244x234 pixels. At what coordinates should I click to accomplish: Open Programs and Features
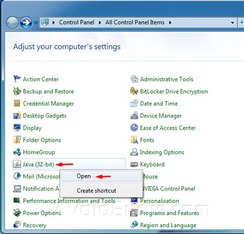coord(169,213)
